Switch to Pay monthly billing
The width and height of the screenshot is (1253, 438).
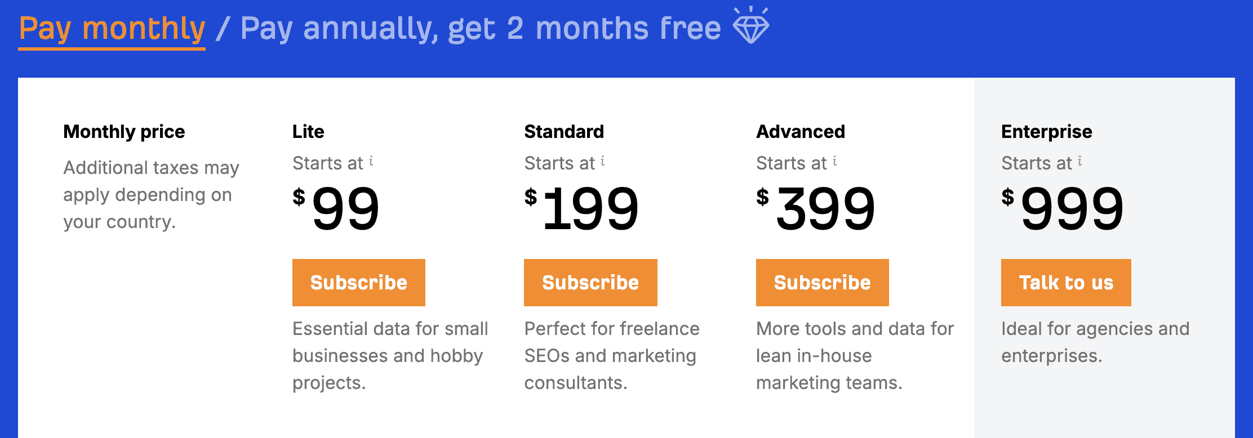(112, 29)
